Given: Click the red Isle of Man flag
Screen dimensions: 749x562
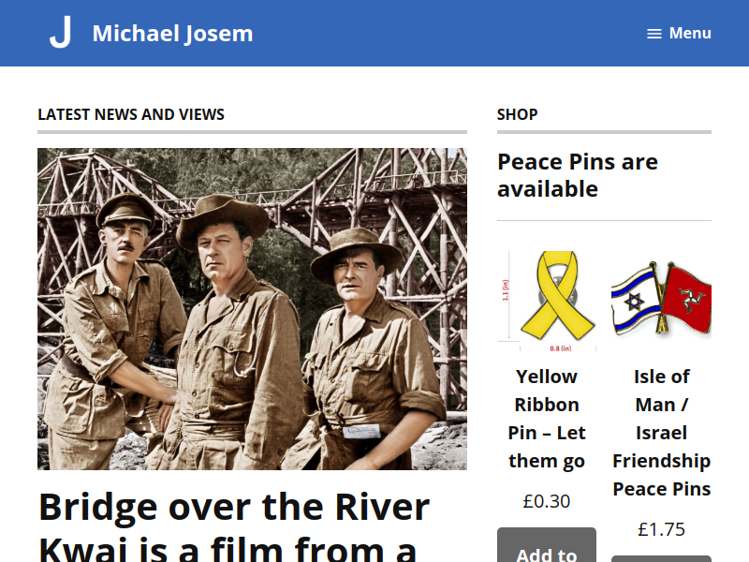Looking at the screenshot, I should click(688, 299).
